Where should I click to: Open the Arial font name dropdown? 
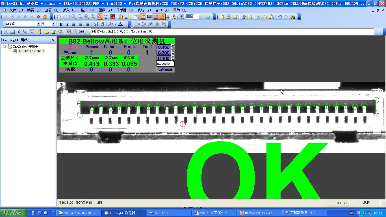tap(39, 24)
